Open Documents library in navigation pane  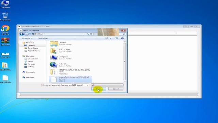tap(33, 59)
